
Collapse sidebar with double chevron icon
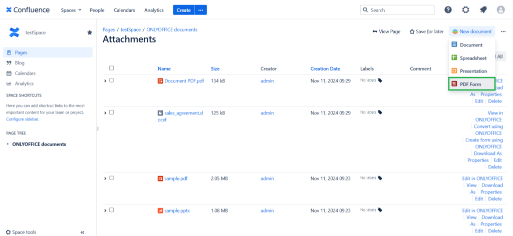coord(82,232)
